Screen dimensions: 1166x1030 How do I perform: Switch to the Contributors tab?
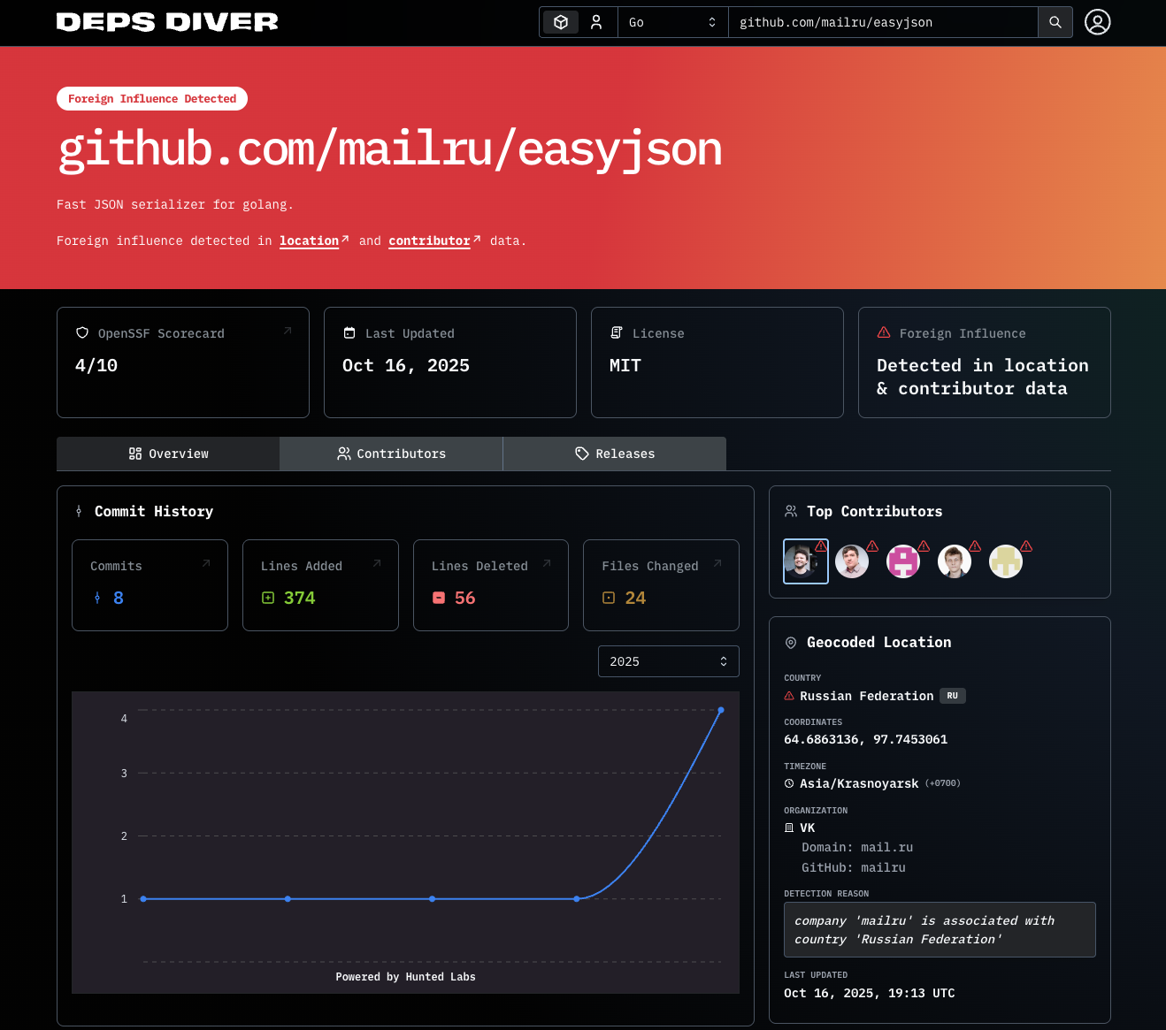391,454
